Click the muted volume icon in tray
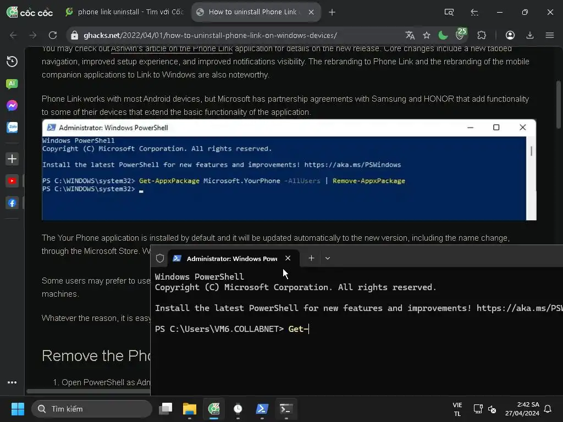Viewport: 563px width, 422px height. (492, 409)
